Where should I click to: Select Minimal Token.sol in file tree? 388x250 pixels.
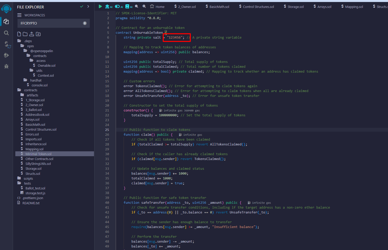pos(55,154)
